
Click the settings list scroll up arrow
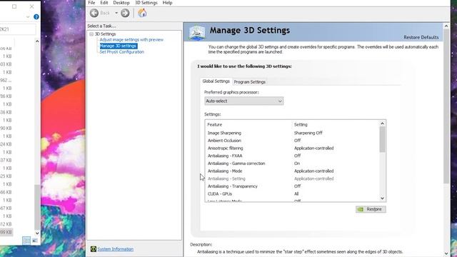tap(382, 124)
